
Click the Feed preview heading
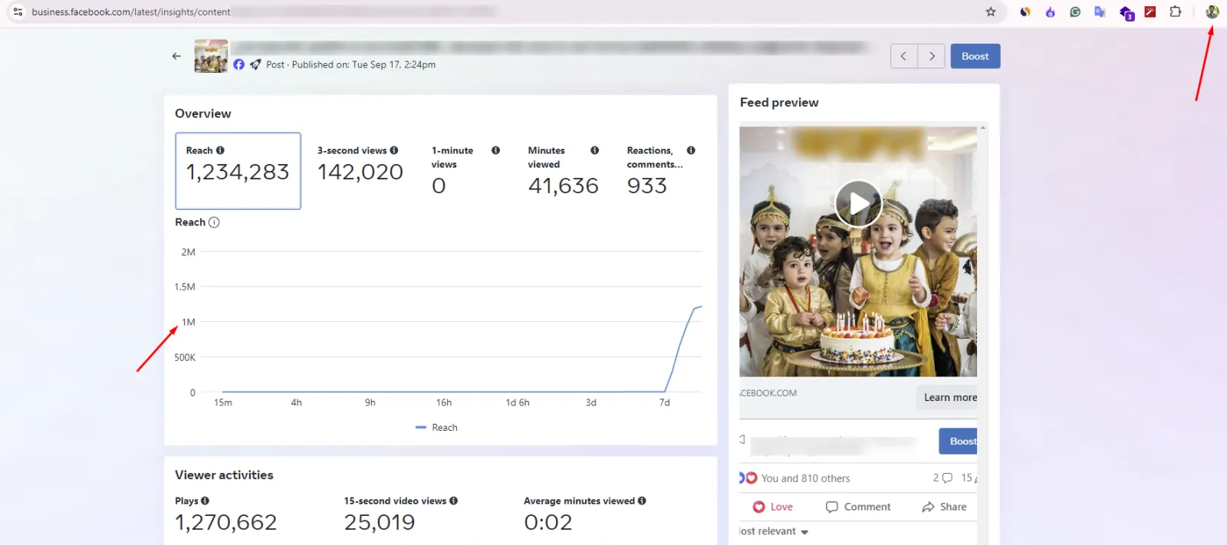779,103
